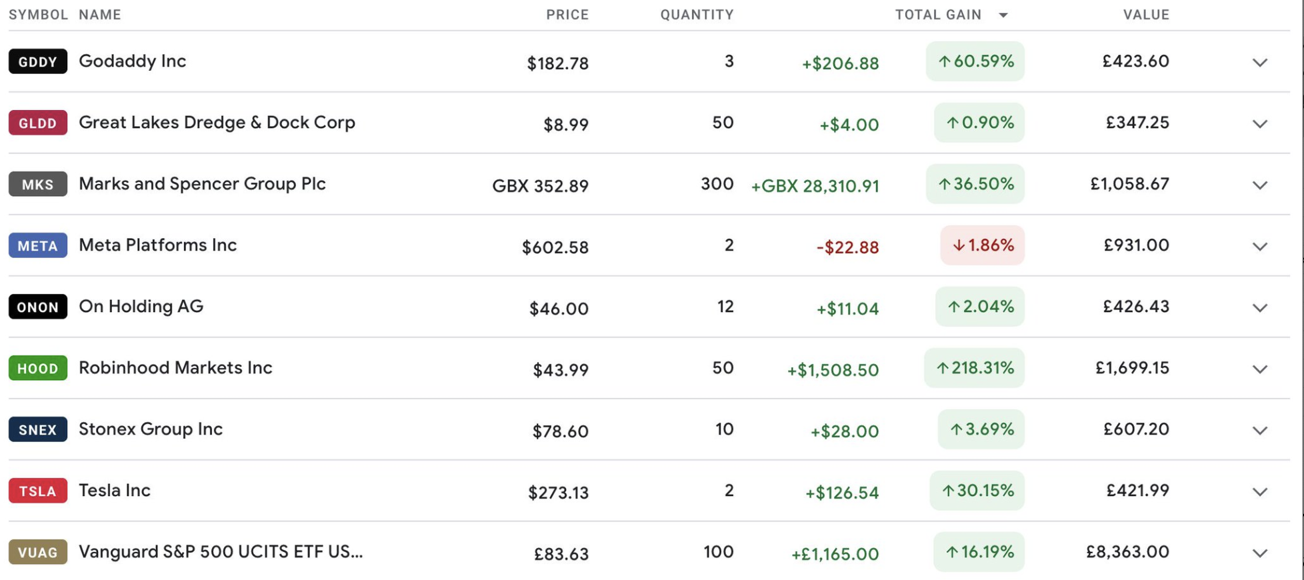This screenshot has height=580, width=1304.
Task: Expand the Godaddy Inc row
Action: tap(1259, 63)
